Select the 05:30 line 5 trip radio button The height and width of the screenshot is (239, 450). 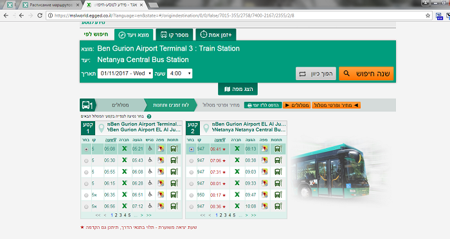(x=86, y=161)
